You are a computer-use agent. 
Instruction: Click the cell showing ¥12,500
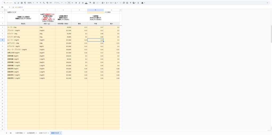click(63, 78)
